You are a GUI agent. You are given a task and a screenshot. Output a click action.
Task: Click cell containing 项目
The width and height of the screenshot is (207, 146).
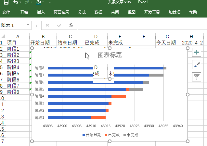pos(18,43)
